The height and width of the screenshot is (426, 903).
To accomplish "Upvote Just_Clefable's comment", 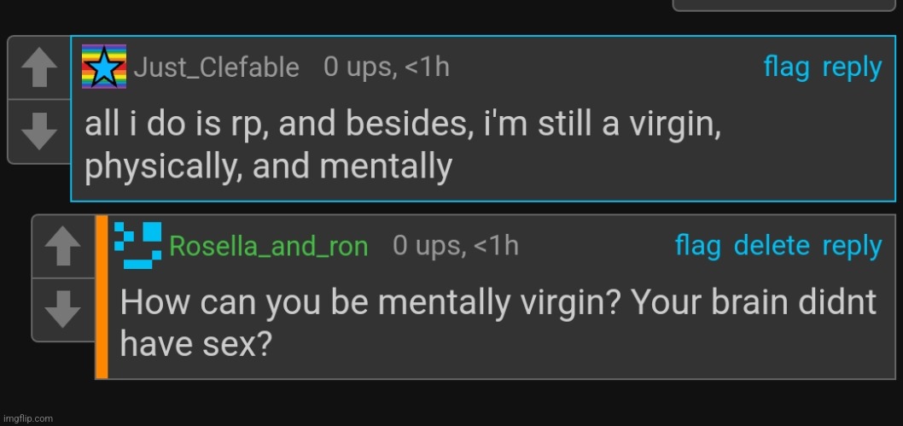I will pyautogui.click(x=39, y=67).
